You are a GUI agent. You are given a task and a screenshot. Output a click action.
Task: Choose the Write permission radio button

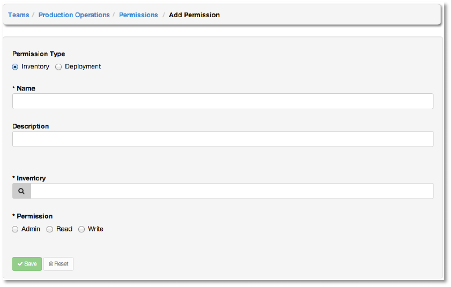(x=82, y=229)
